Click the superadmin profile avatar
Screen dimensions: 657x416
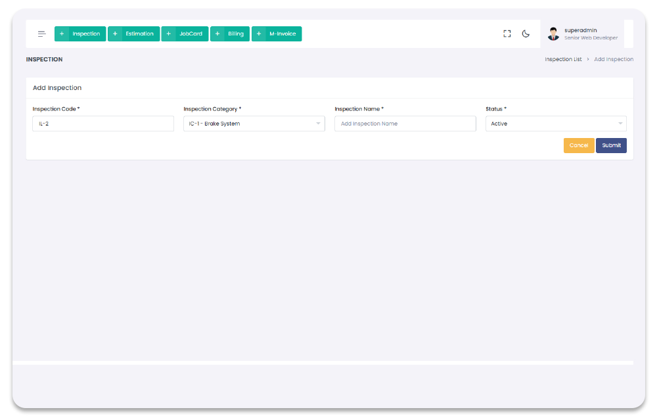click(x=553, y=34)
